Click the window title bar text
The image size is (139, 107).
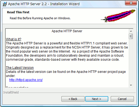pyautogui.click(x=44, y=4)
